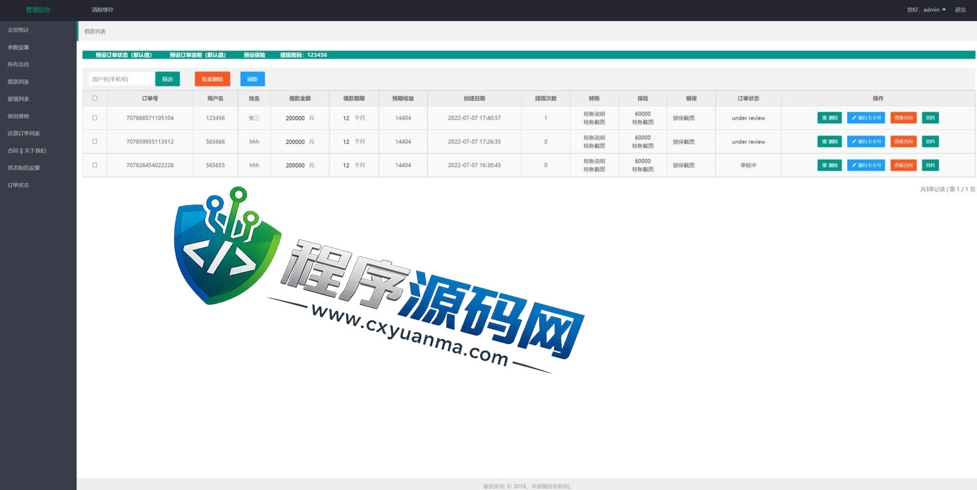Click 转账说明 in order 707868571105104 row
This screenshot has width=977, height=490.
(594, 114)
